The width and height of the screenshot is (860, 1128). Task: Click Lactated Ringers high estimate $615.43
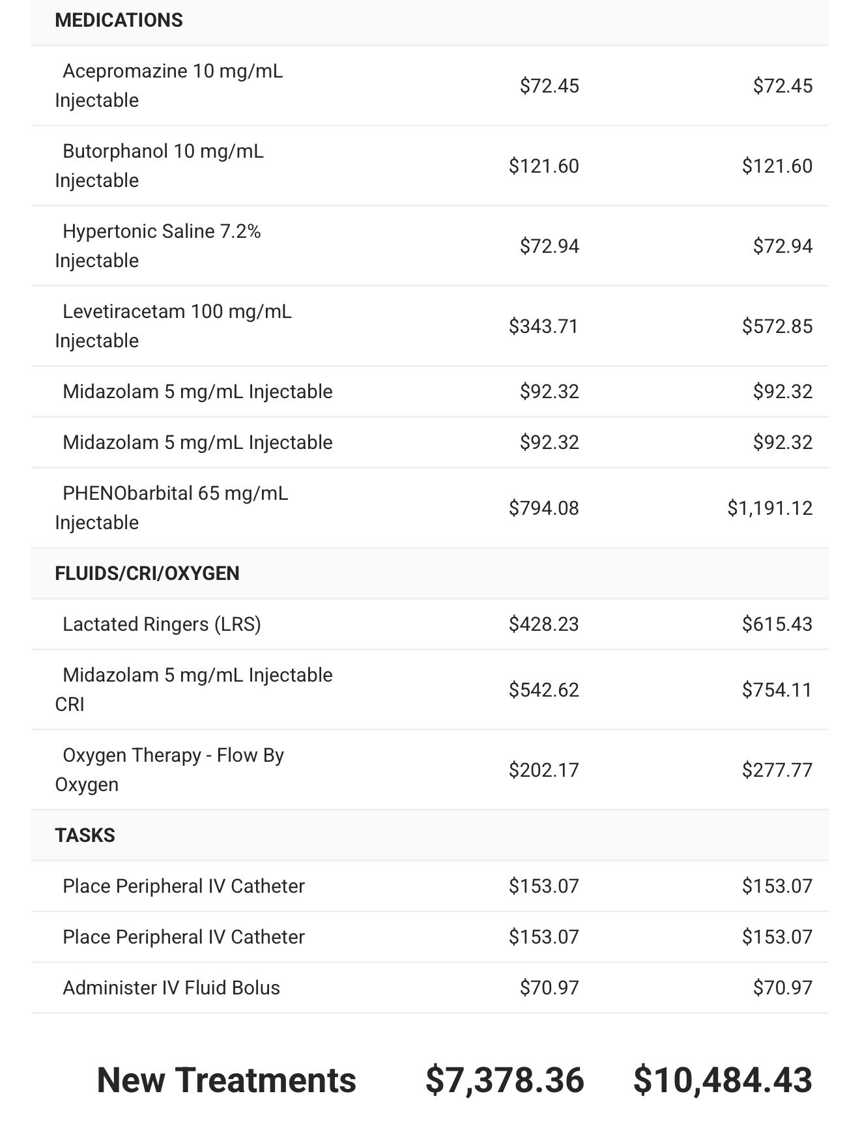777,624
